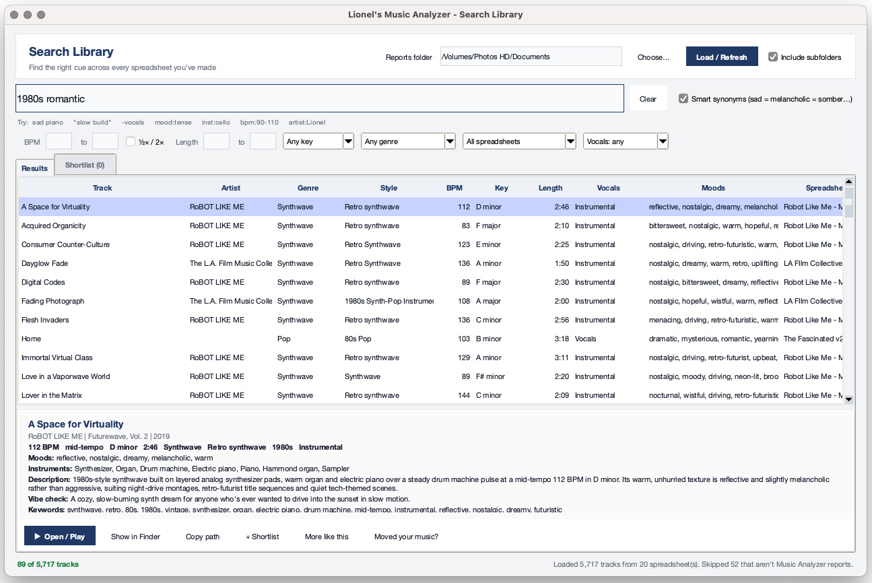Select the Lover in the Matrix row
The width and height of the screenshot is (872, 583).
431,395
